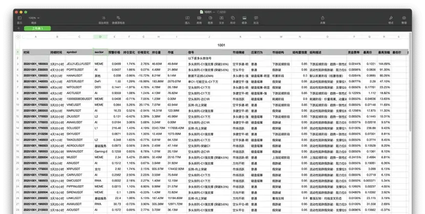The image size is (425, 214).
Task: Click the 信号 column header cell
Action: point(209,52)
